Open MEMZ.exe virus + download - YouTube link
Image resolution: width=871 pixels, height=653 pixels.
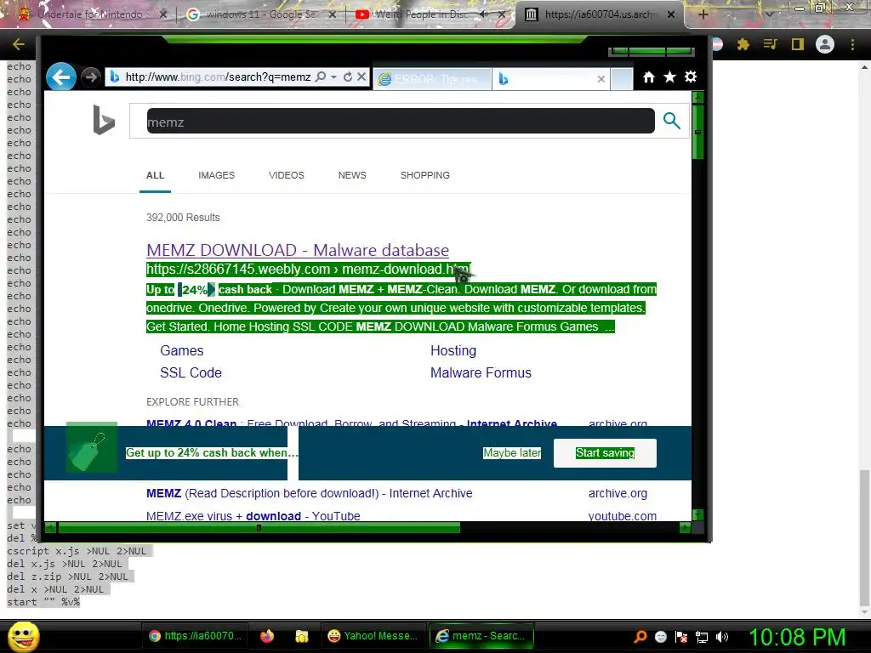253,516
